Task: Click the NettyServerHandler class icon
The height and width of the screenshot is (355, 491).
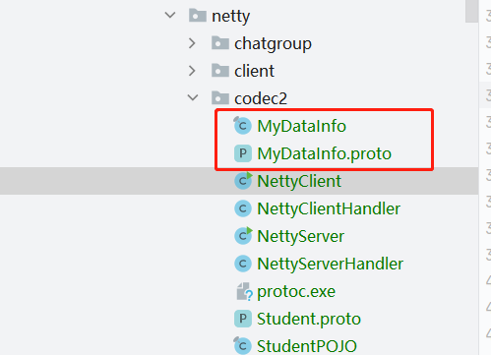Action: click(243, 264)
